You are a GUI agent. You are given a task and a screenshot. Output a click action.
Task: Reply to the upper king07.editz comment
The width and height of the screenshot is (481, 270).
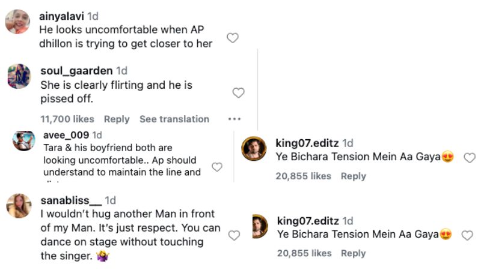tap(354, 176)
